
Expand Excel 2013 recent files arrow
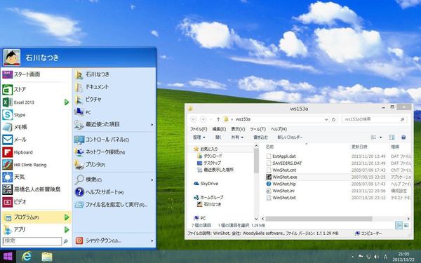pos(67,102)
